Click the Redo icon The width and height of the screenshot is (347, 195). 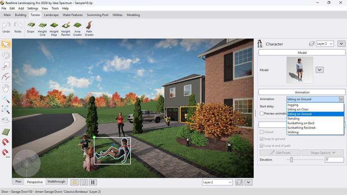pyautogui.click(x=18, y=28)
